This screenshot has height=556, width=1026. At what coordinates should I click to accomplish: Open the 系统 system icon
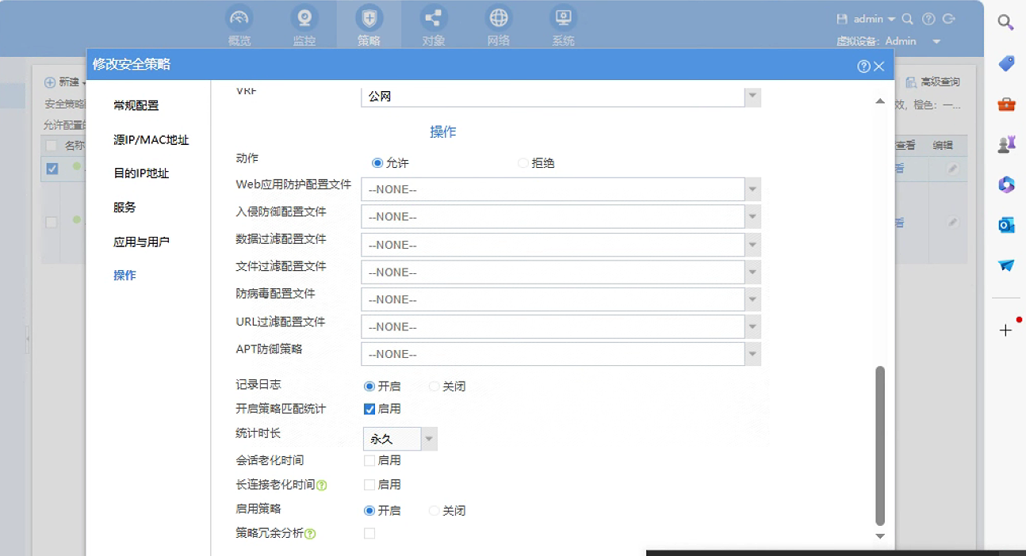pos(563,18)
